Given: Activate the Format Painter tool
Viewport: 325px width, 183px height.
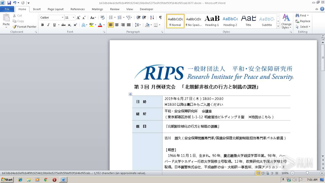Looking at the screenshot, I should pyautogui.click(x=24, y=27).
